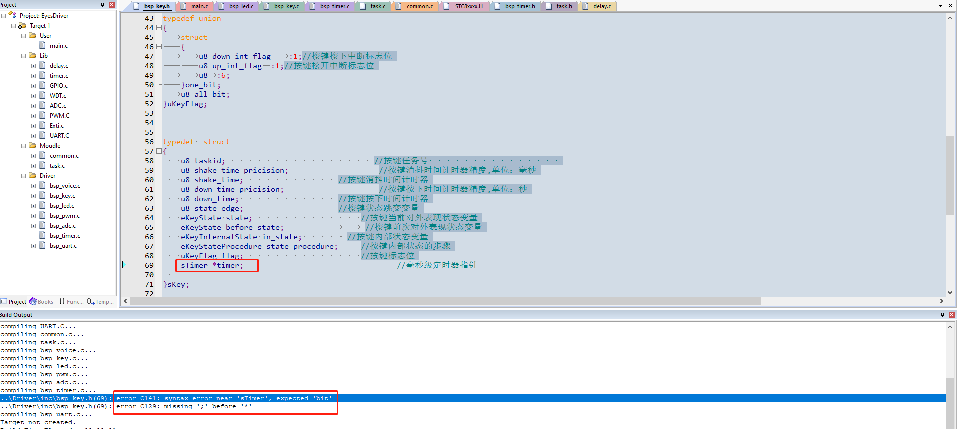Select UART.C in the project tree
Screen dimensions: 957x429
click(59, 136)
